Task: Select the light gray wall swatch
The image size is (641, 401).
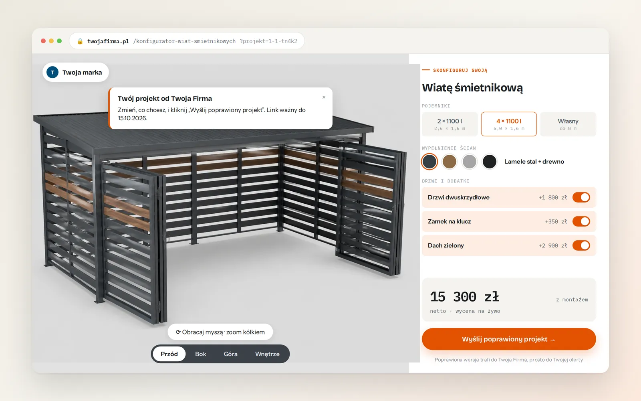Action: (x=470, y=162)
